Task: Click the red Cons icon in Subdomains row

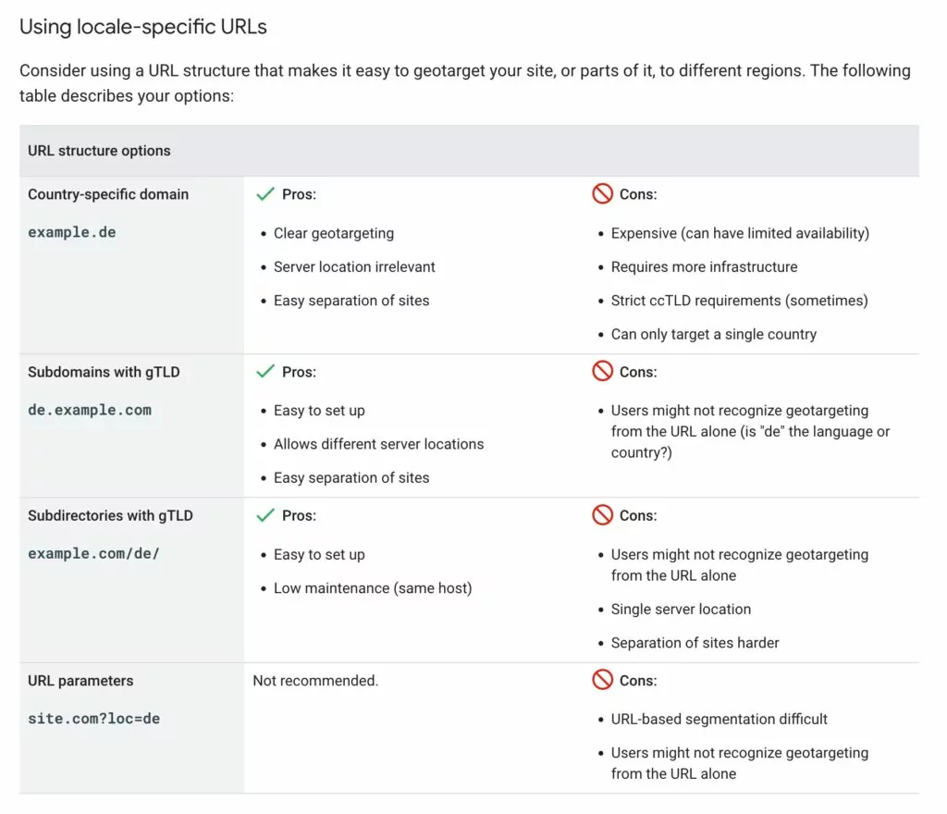Action: [x=603, y=372]
